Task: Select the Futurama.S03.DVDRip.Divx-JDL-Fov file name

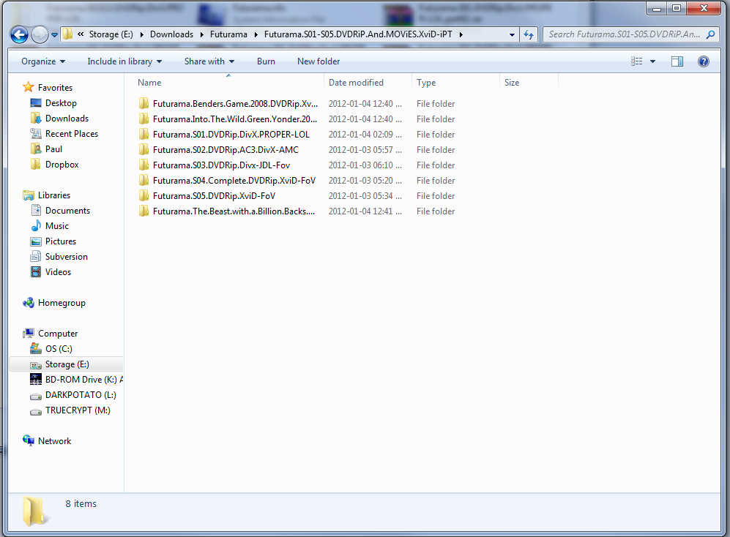Action: coord(221,165)
